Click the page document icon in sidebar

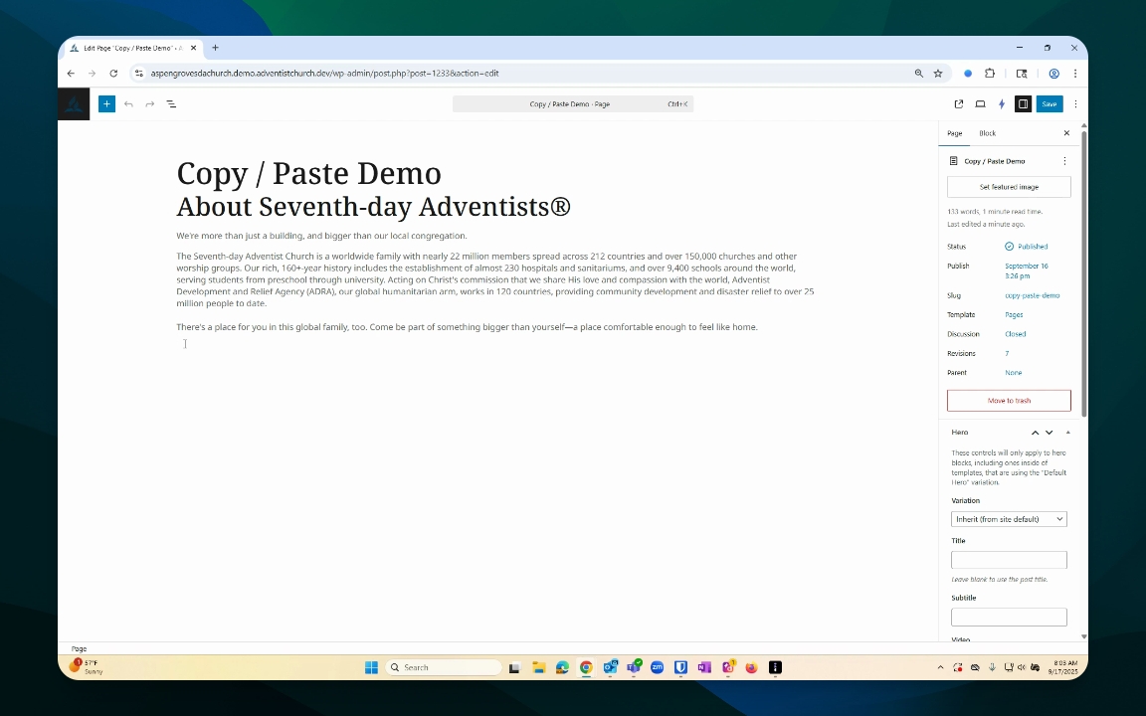[953, 161]
